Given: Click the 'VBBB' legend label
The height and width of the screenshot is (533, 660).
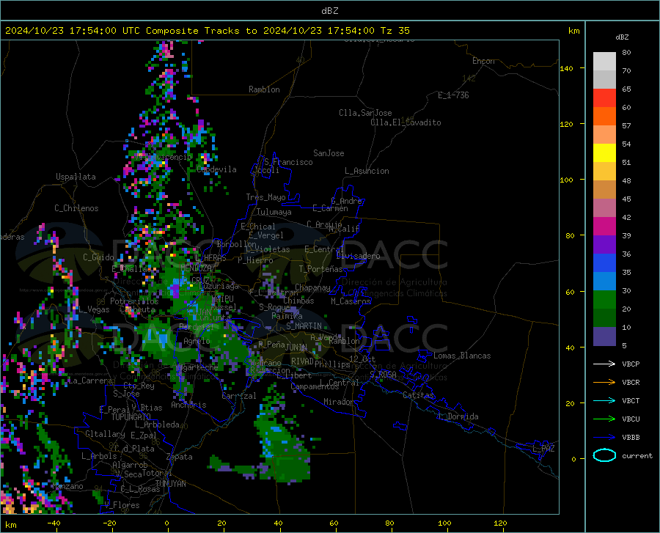Looking at the screenshot, I should pyautogui.click(x=631, y=438).
